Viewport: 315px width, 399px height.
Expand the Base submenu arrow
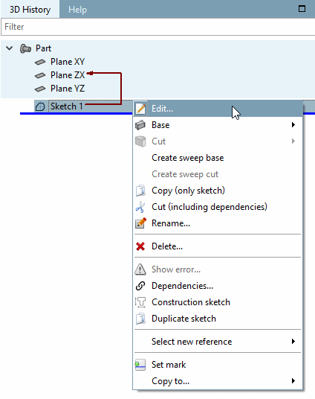tap(293, 125)
